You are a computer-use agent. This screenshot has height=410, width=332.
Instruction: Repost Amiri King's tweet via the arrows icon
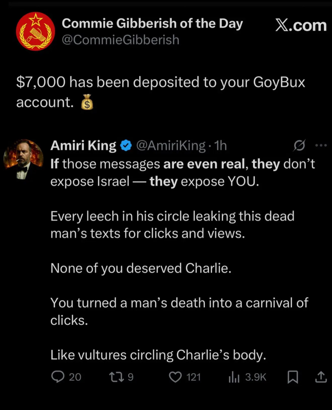click(116, 377)
